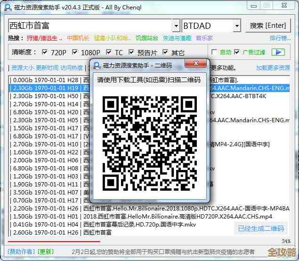Viewport: 299px width, 261px height.
Task: Open the BTDAD source dropdown
Action: click(237, 25)
